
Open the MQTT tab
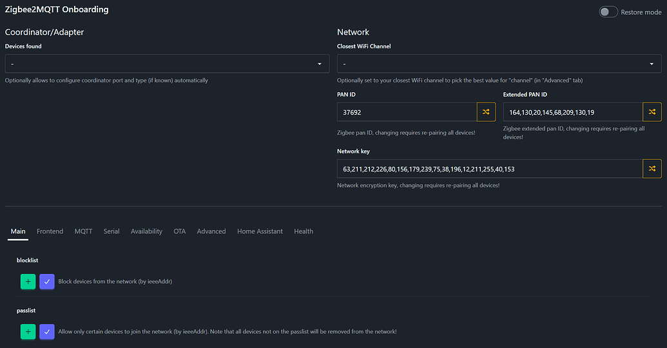pos(83,231)
